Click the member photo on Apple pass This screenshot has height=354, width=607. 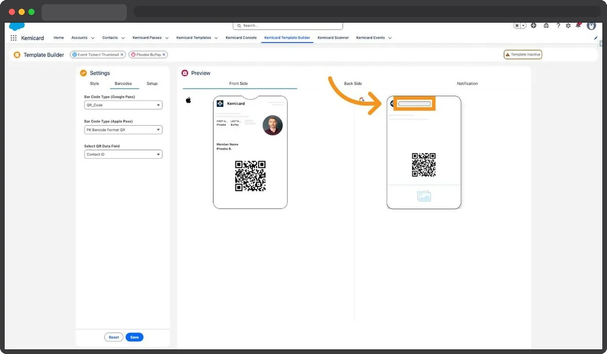tap(273, 125)
